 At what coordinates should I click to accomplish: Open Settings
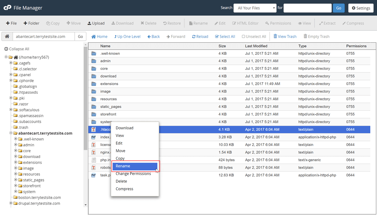point(361,8)
